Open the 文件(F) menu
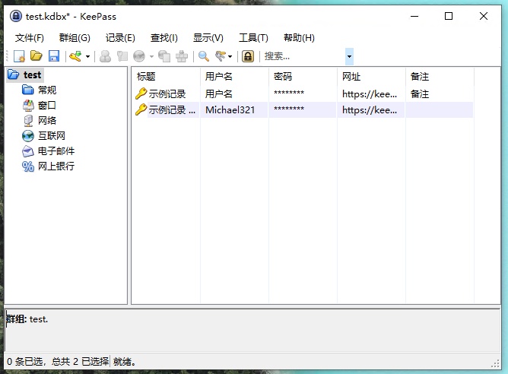Image resolution: width=508 pixels, height=374 pixels. [x=29, y=38]
